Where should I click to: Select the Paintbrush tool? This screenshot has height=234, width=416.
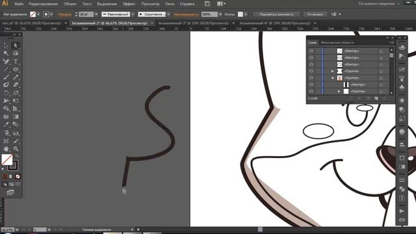(x=6, y=77)
